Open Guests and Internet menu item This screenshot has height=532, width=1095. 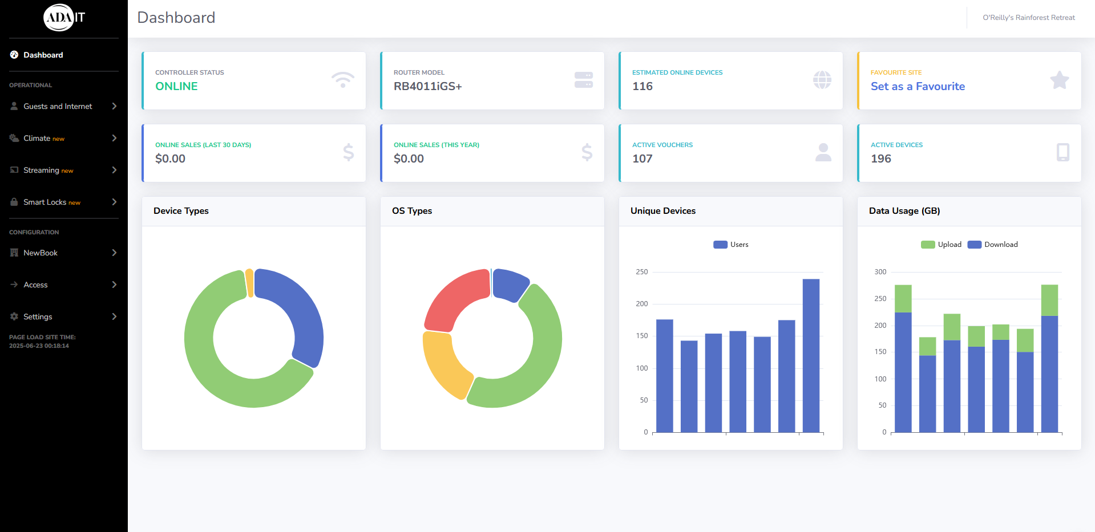point(64,106)
